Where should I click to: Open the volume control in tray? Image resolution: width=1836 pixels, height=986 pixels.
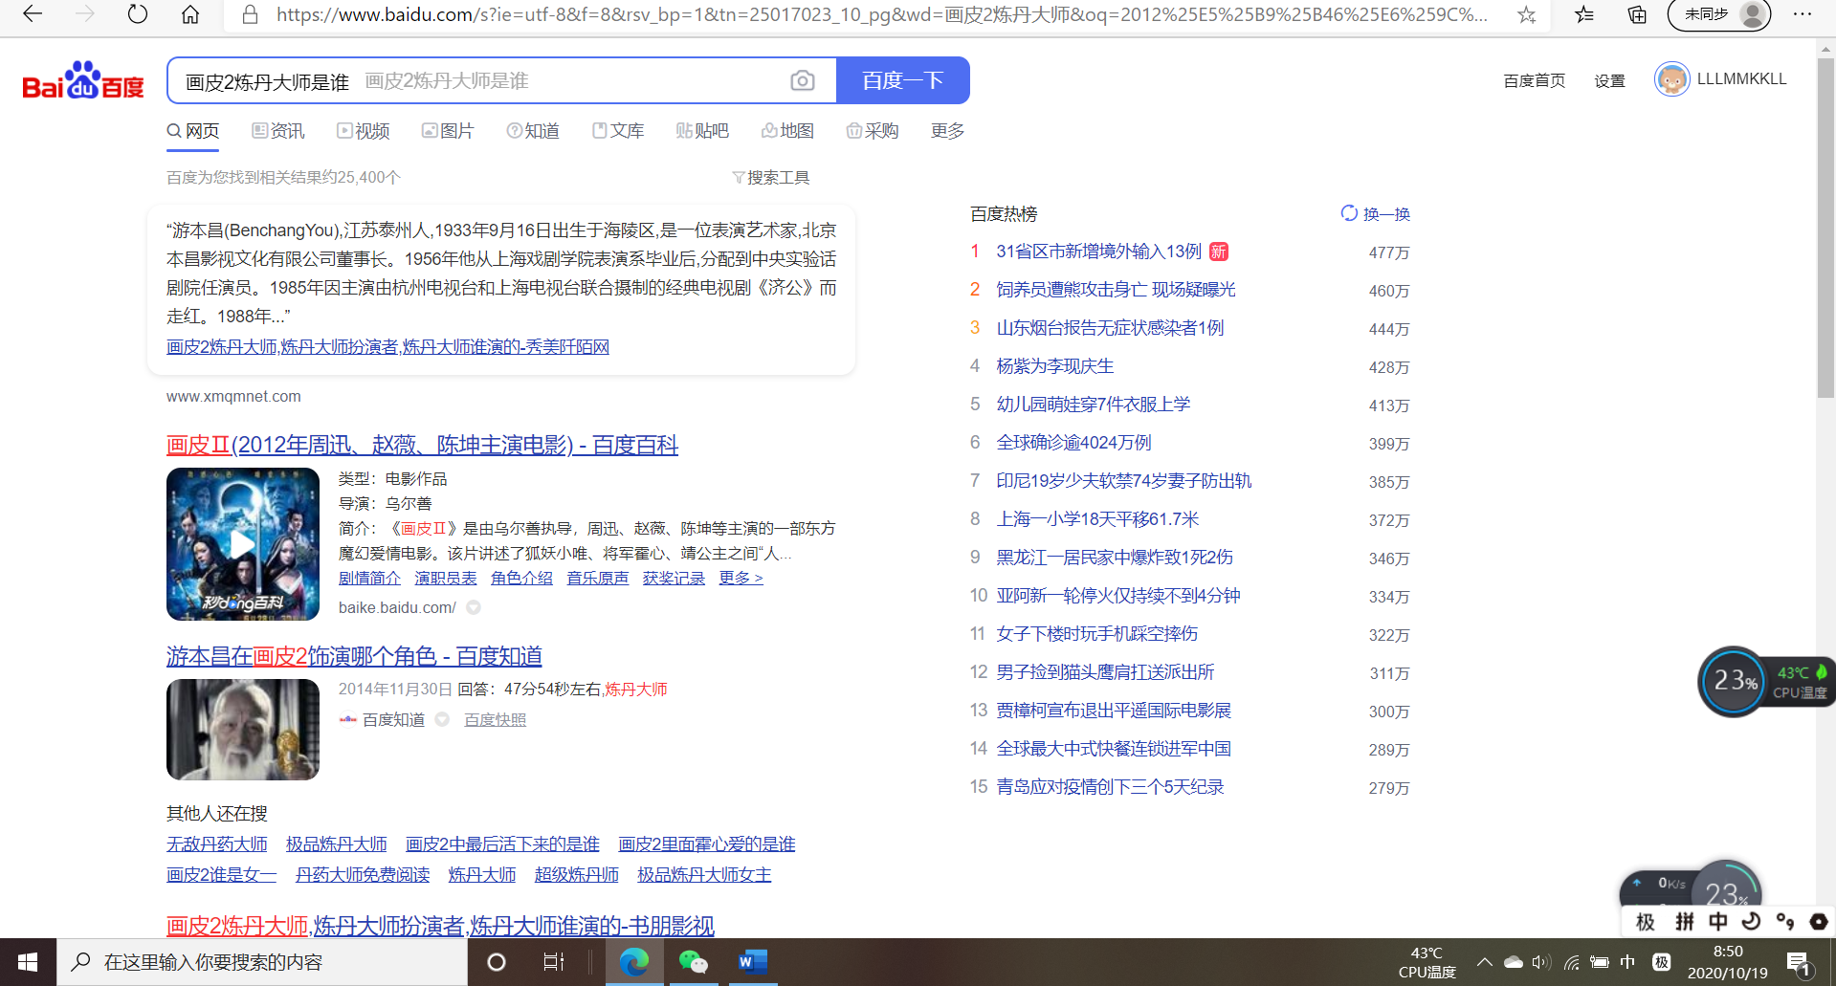click(1540, 962)
